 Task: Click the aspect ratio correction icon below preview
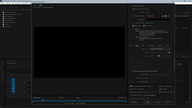109,98
